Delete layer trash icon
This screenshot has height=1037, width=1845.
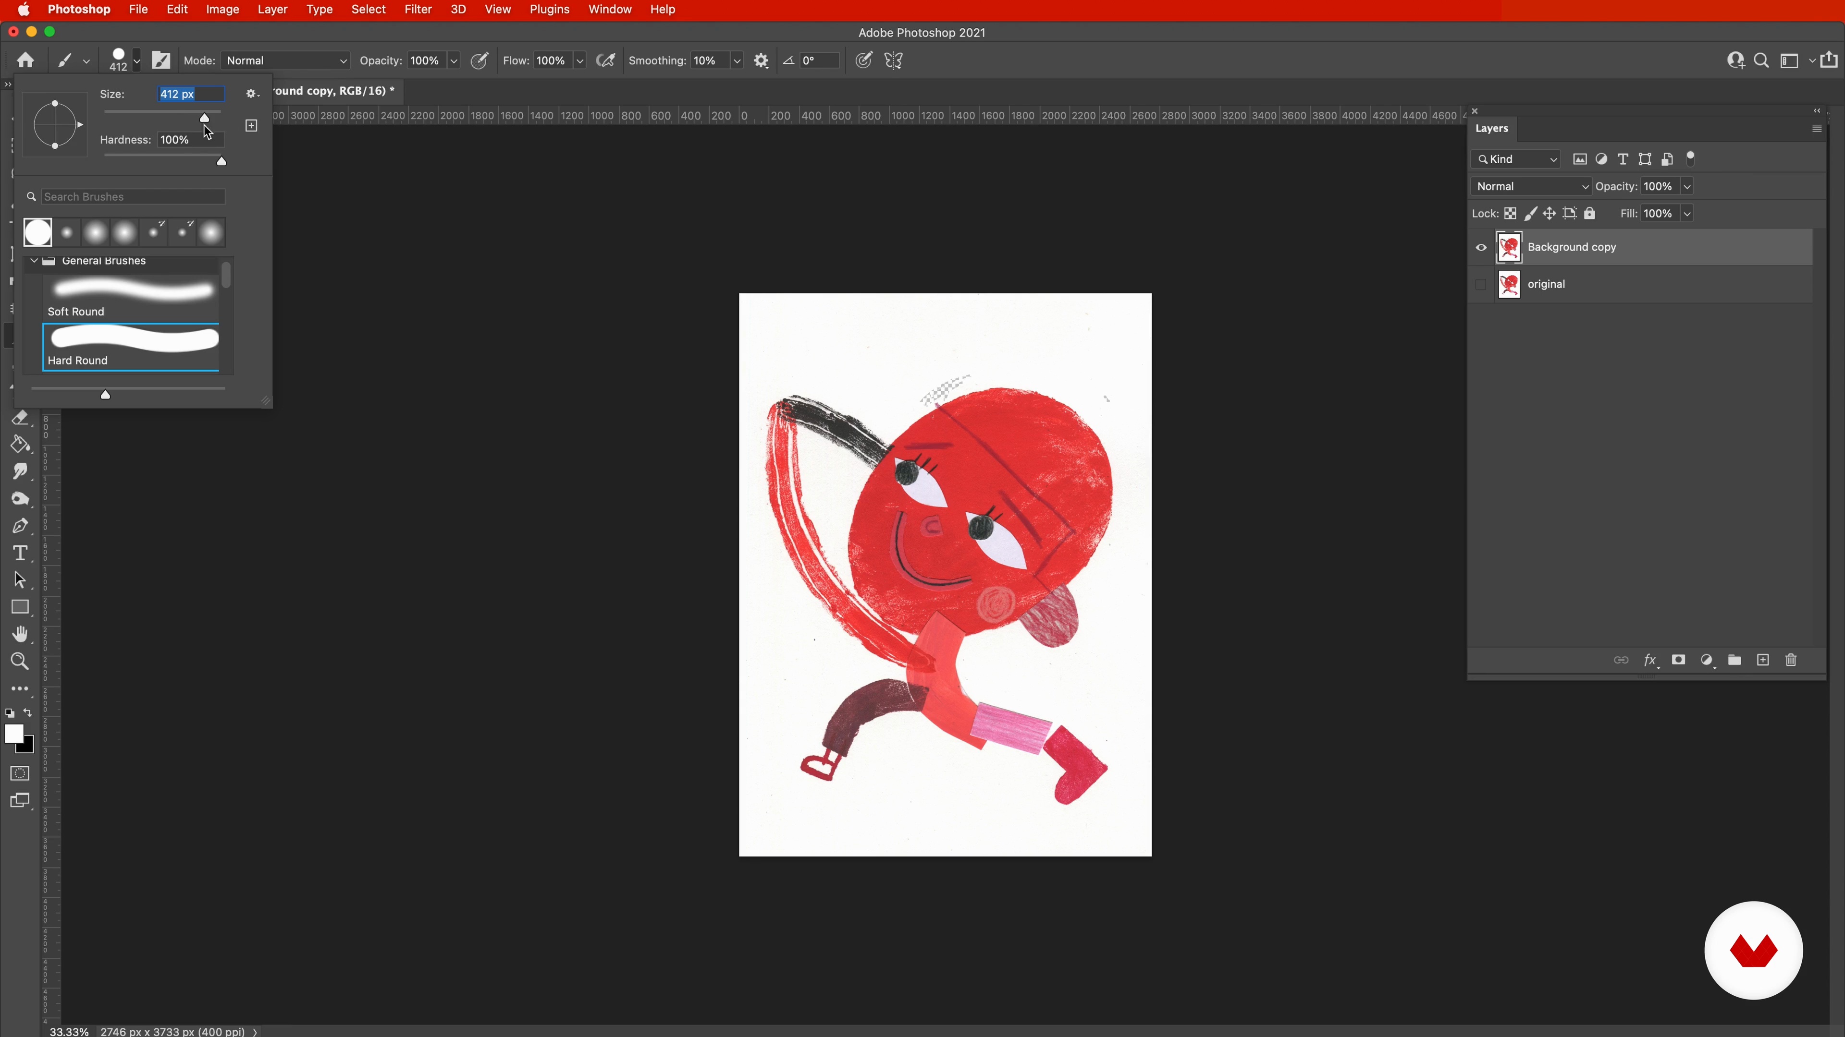tap(1791, 660)
